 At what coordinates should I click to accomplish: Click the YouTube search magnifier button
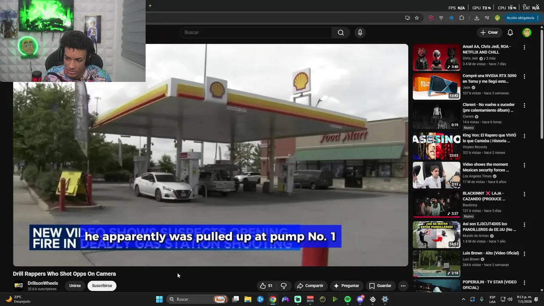coord(341,33)
